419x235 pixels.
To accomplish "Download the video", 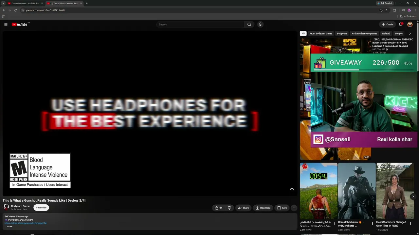I will click(x=263, y=208).
